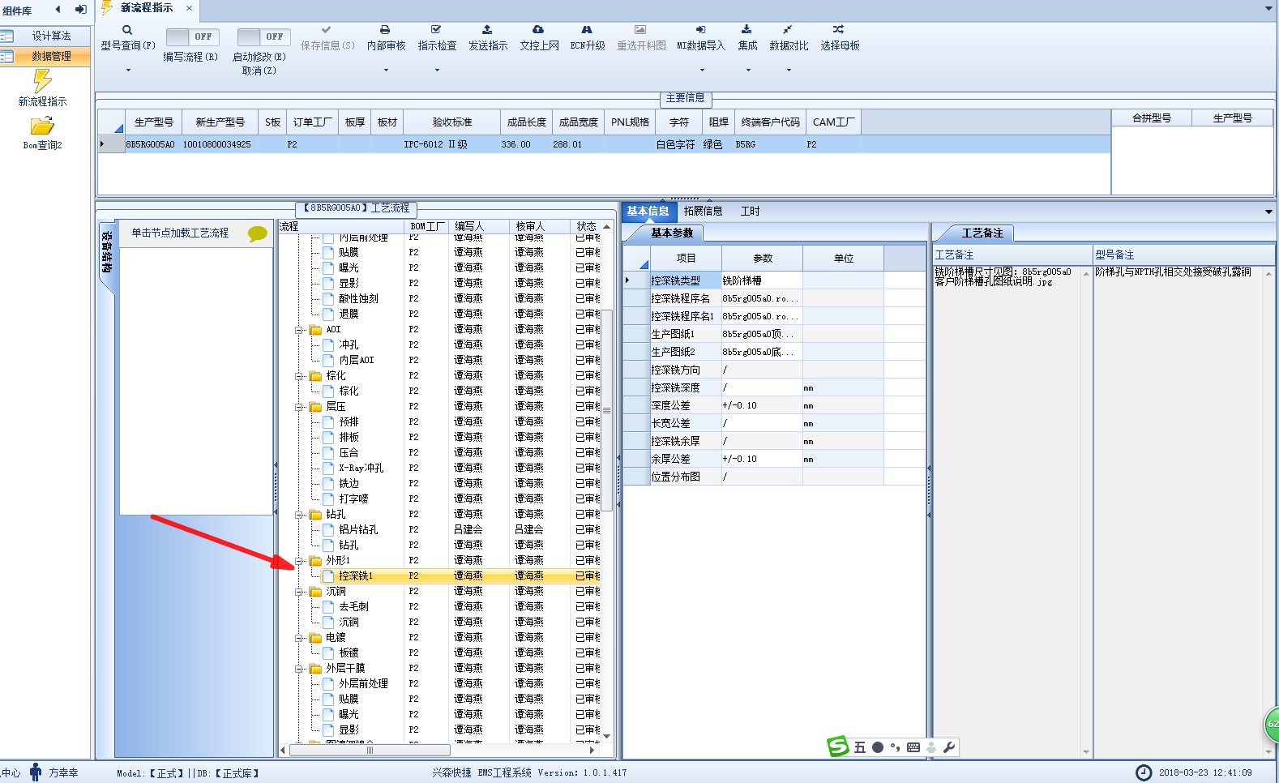Click the 发送指示 upload icon
Viewport: 1279px width, 783px height.
tap(487, 30)
